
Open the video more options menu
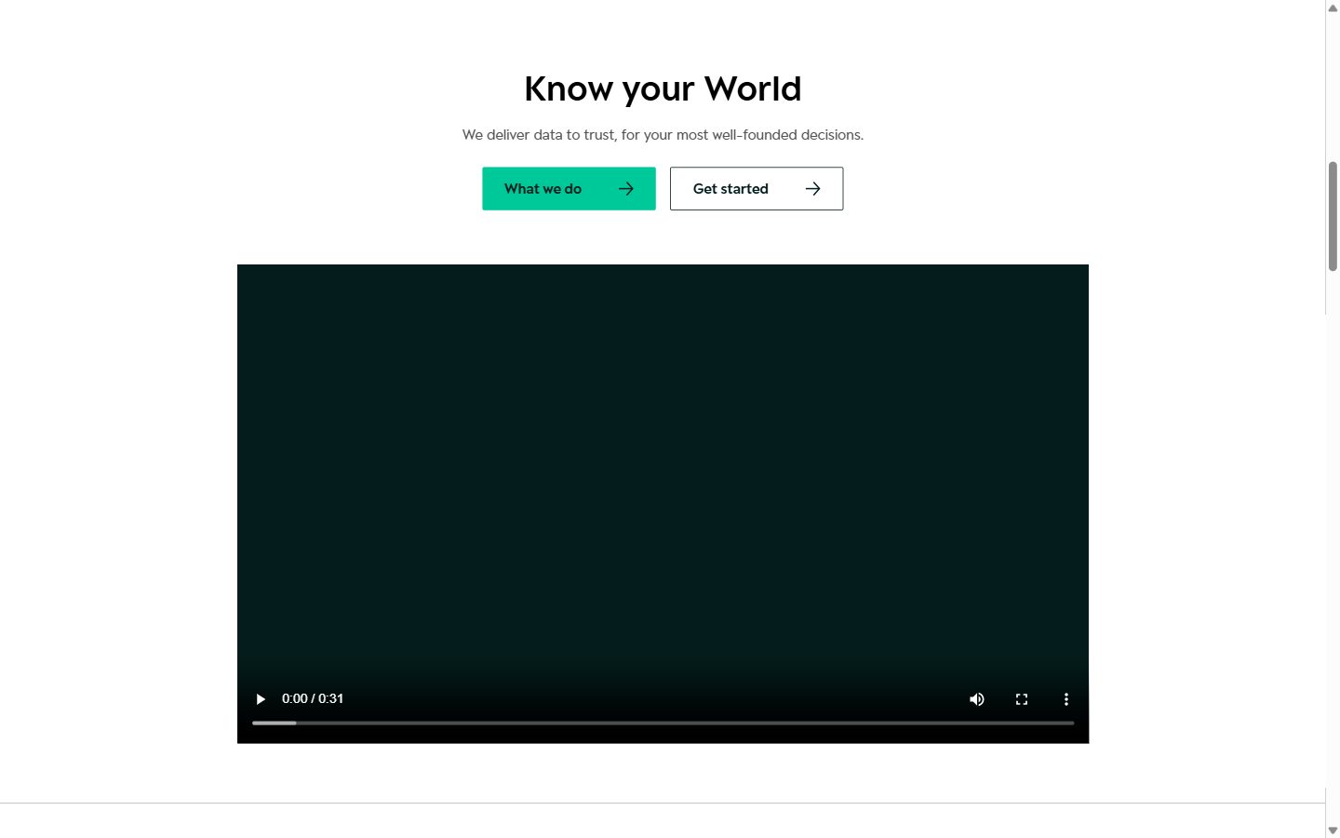(1066, 699)
